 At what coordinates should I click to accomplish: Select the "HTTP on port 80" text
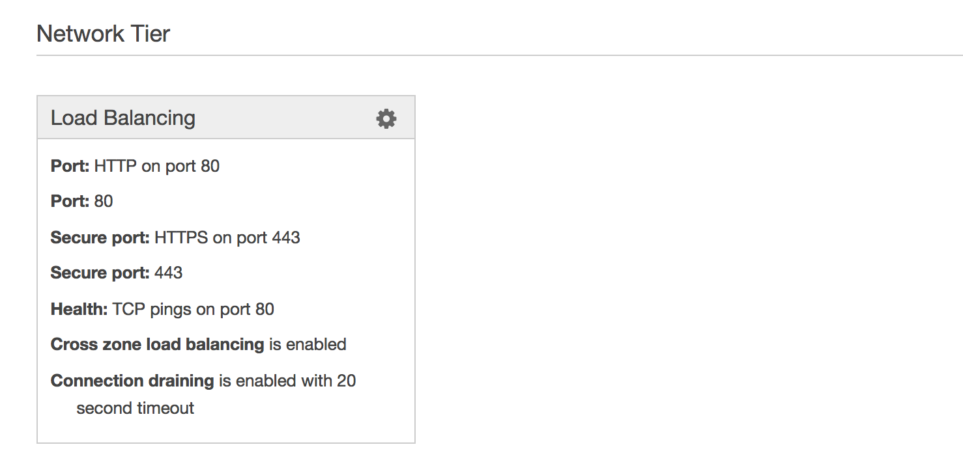157,166
